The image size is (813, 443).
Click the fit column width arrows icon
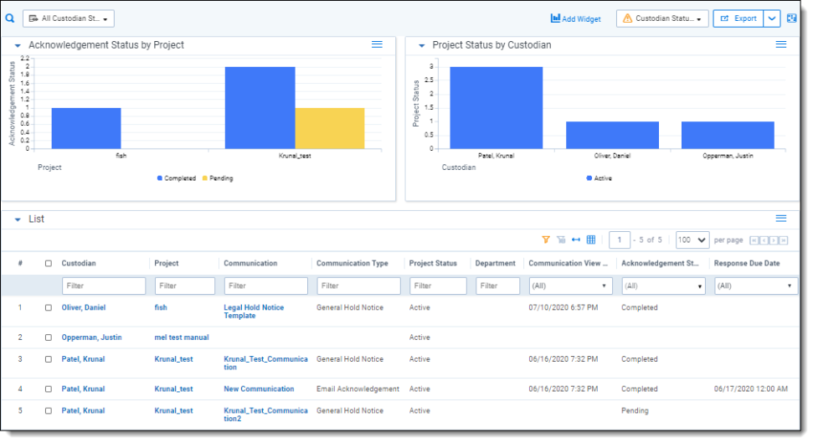pyautogui.click(x=576, y=240)
